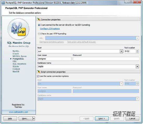Open the script Host dropdown arrow
Screen dimensions: 143x124
[121, 84]
